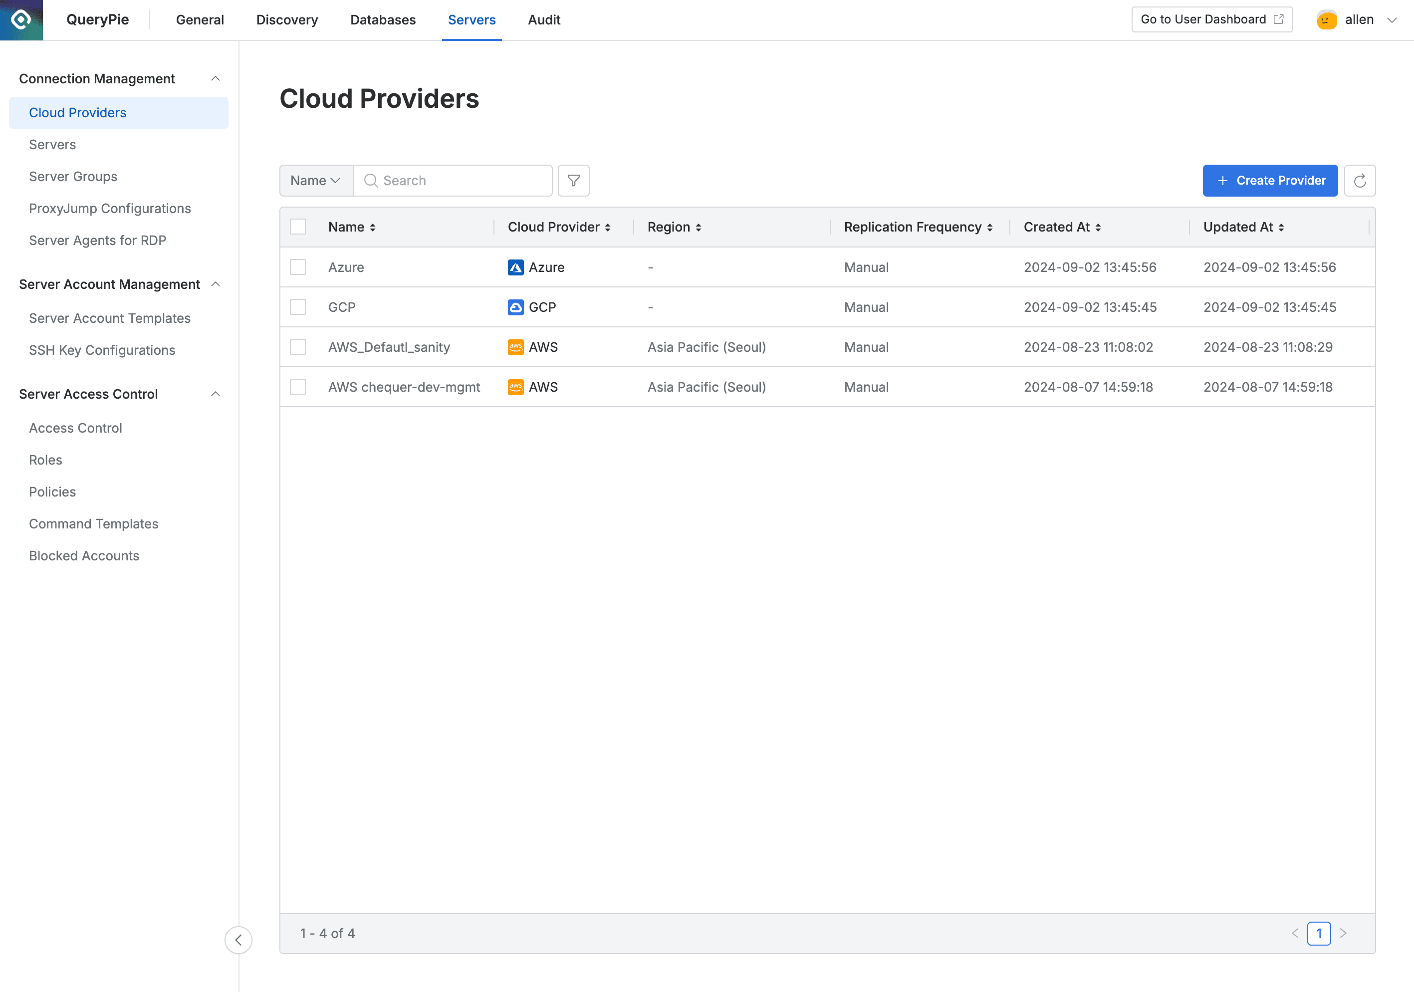Collapse the Connection Management section
This screenshot has height=992, width=1414.
215,78
